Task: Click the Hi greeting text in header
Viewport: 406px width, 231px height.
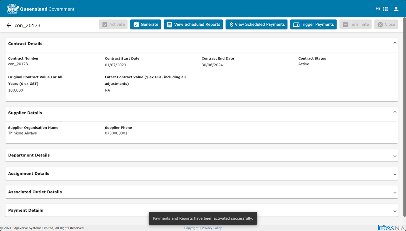Action: (x=377, y=9)
